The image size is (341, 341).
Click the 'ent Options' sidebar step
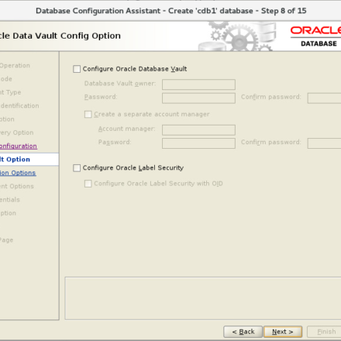(x=17, y=186)
